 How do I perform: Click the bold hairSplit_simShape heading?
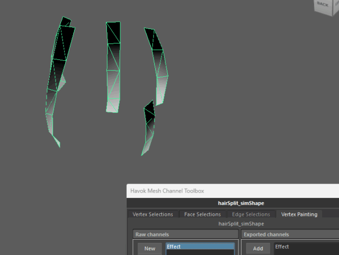click(241, 203)
